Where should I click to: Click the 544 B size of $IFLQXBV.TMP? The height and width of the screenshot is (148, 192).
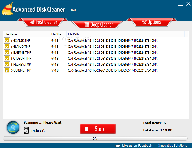[55, 65]
